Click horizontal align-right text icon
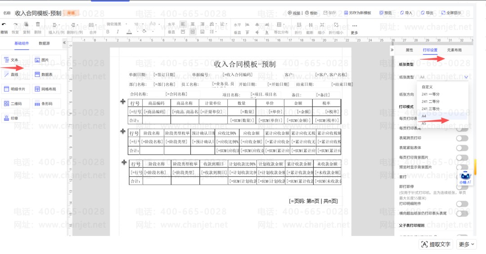The image size is (486, 254). [x=202, y=24]
